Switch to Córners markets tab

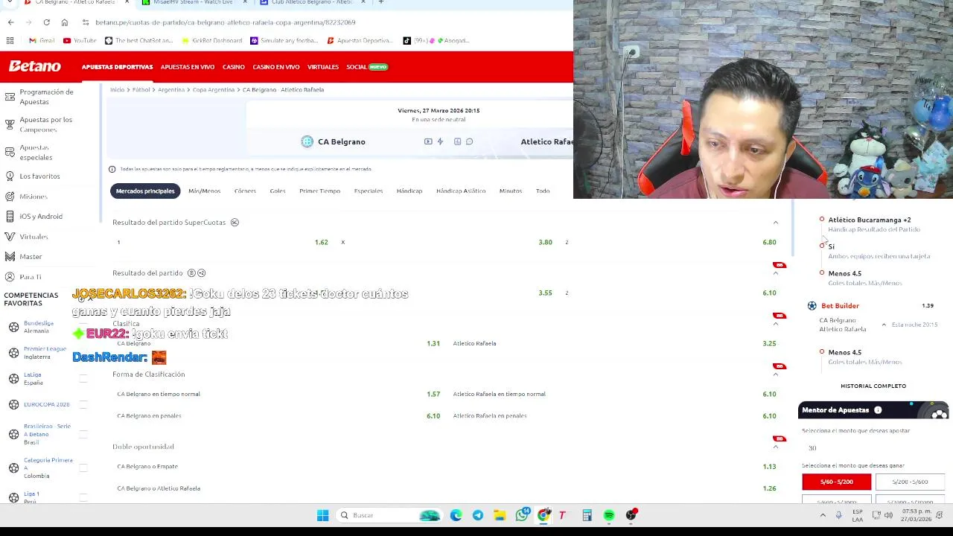(x=245, y=191)
